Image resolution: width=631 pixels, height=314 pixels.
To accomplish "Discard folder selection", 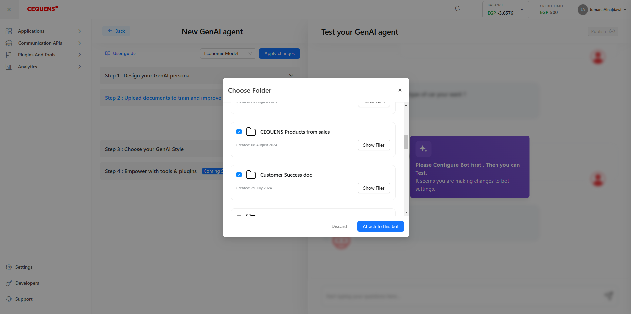I will (x=339, y=226).
